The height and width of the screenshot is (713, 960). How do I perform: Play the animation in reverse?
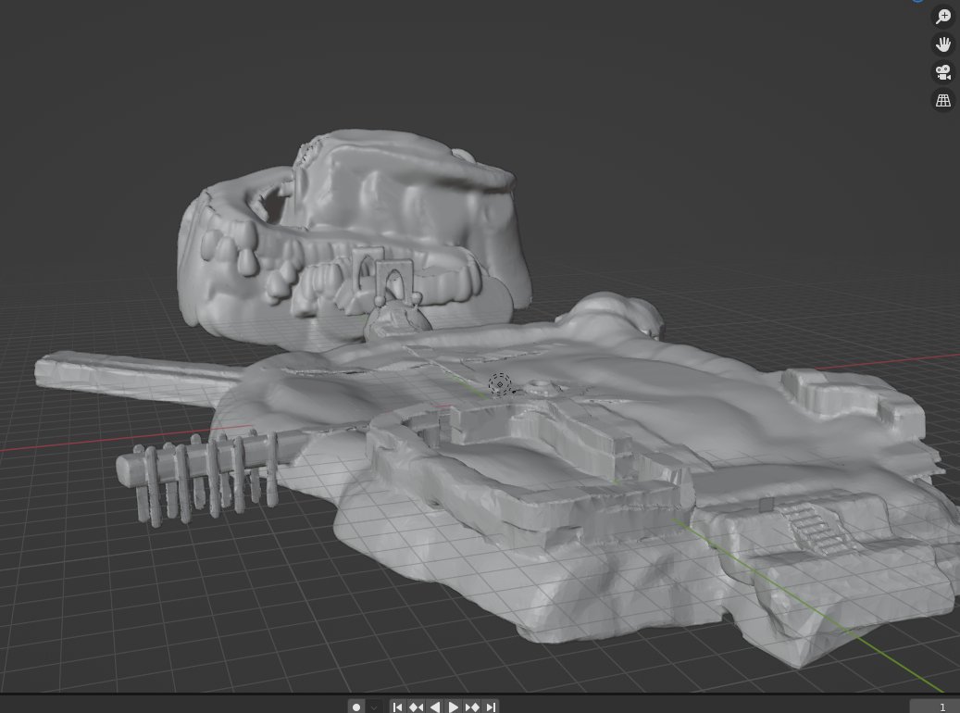pyautogui.click(x=435, y=707)
